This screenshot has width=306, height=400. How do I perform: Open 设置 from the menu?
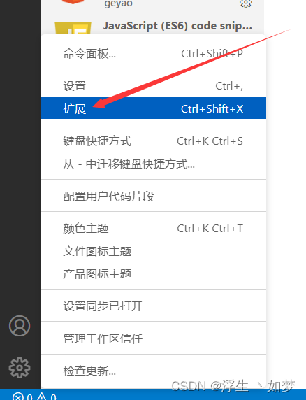point(153,86)
